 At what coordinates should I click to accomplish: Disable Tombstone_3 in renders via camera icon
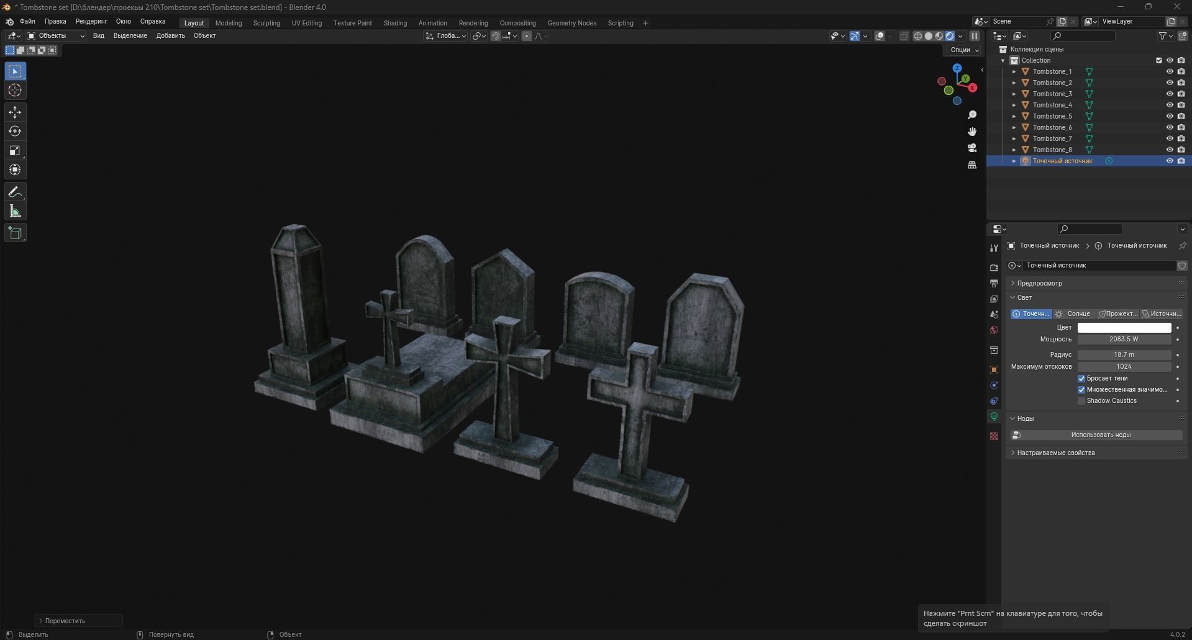pyautogui.click(x=1181, y=94)
